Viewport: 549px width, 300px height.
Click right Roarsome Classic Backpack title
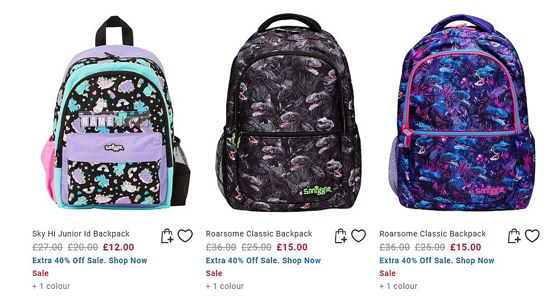pyautogui.click(x=432, y=234)
